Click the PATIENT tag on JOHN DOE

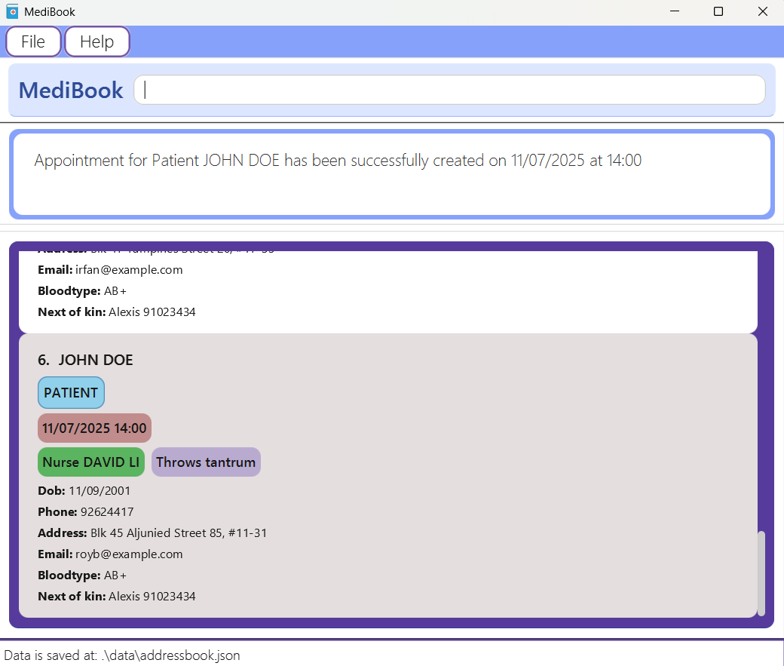click(71, 393)
